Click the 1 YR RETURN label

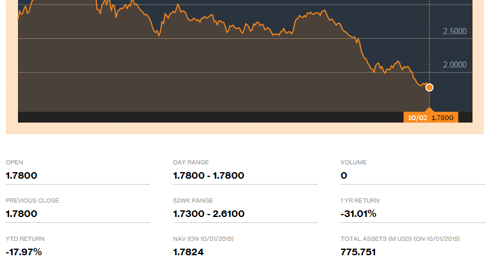(x=360, y=200)
